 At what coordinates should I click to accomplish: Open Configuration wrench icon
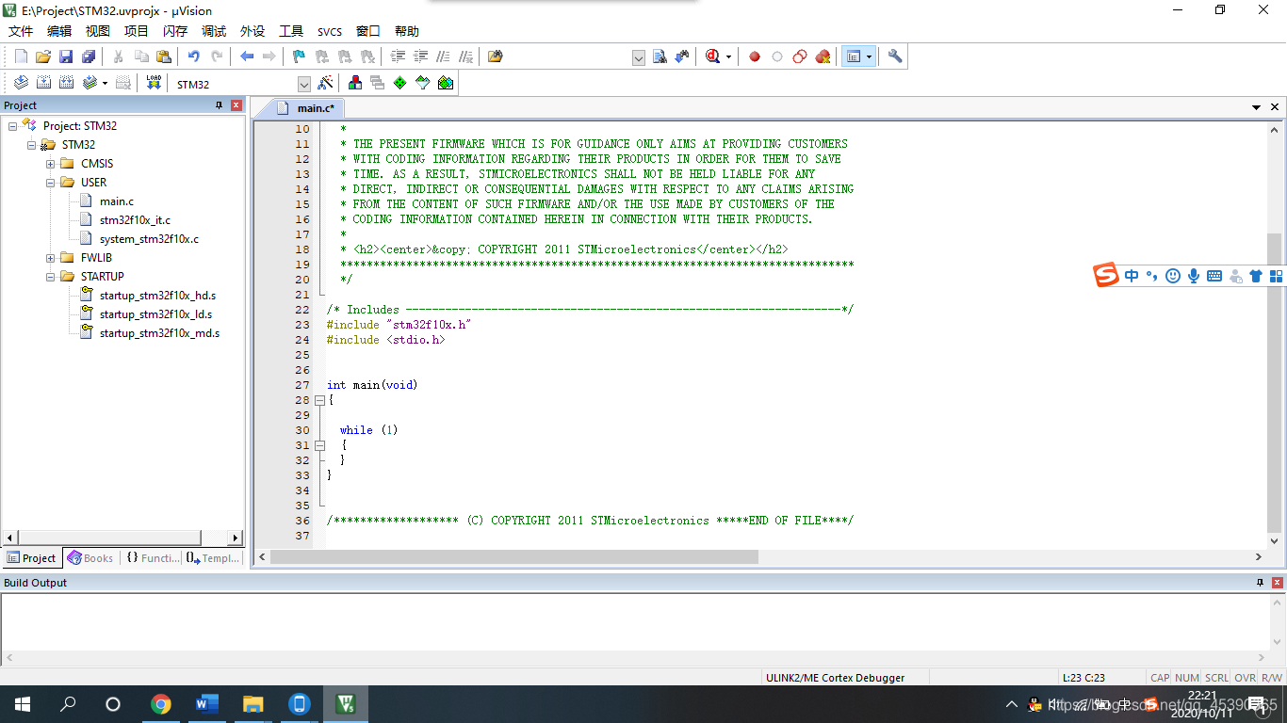point(895,56)
